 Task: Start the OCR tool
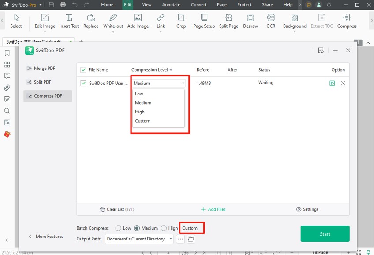click(271, 21)
